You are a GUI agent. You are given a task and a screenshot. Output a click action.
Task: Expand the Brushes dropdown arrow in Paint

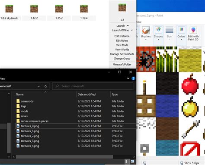146,39
